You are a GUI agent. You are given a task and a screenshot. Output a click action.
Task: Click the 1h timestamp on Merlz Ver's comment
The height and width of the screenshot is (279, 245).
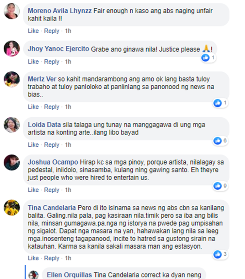click(x=68, y=107)
